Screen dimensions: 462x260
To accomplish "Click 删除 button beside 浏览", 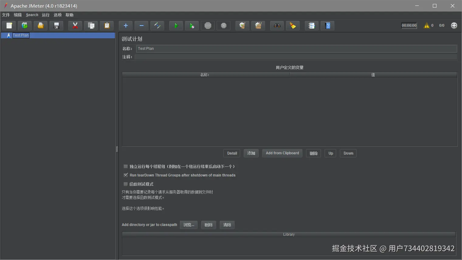I will point(209,225).
